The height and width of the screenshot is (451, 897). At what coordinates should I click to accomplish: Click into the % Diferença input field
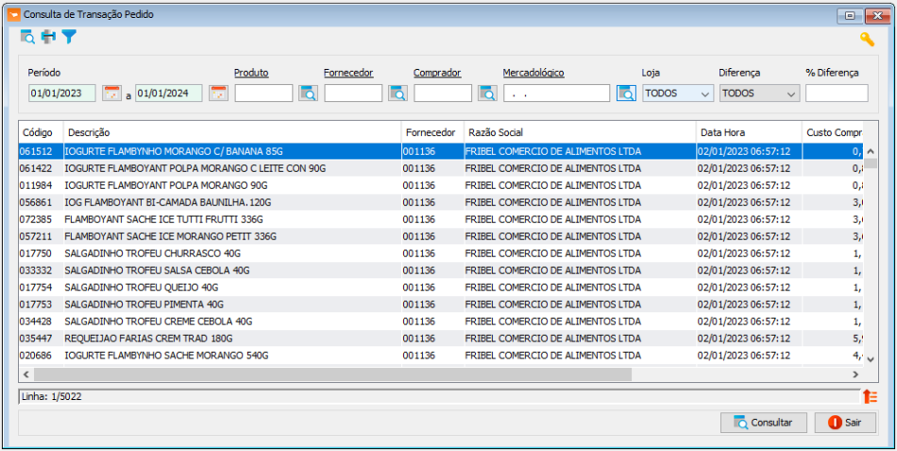click(x=837, y=93)
